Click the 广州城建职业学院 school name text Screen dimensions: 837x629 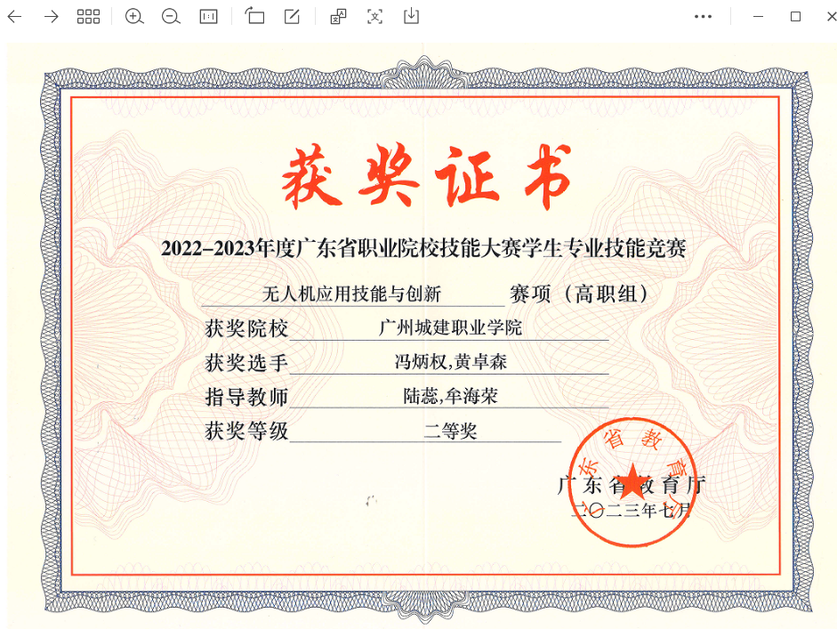point(450,328)
